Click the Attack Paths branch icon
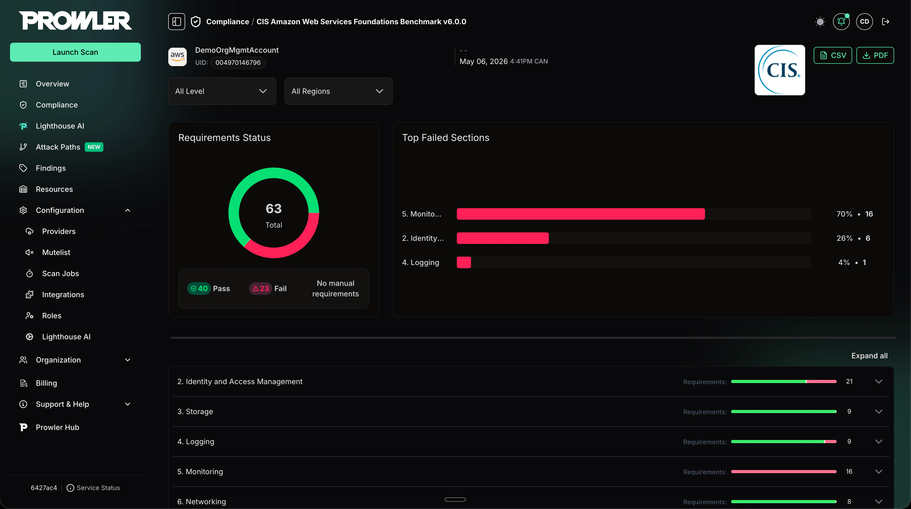Image resolution: width=911 pixels, height=509 pixels. pyautogui.click(x=23, y=147)
